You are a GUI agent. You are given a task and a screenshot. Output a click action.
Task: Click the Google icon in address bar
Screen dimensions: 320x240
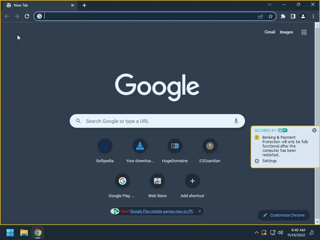point(39,16)
